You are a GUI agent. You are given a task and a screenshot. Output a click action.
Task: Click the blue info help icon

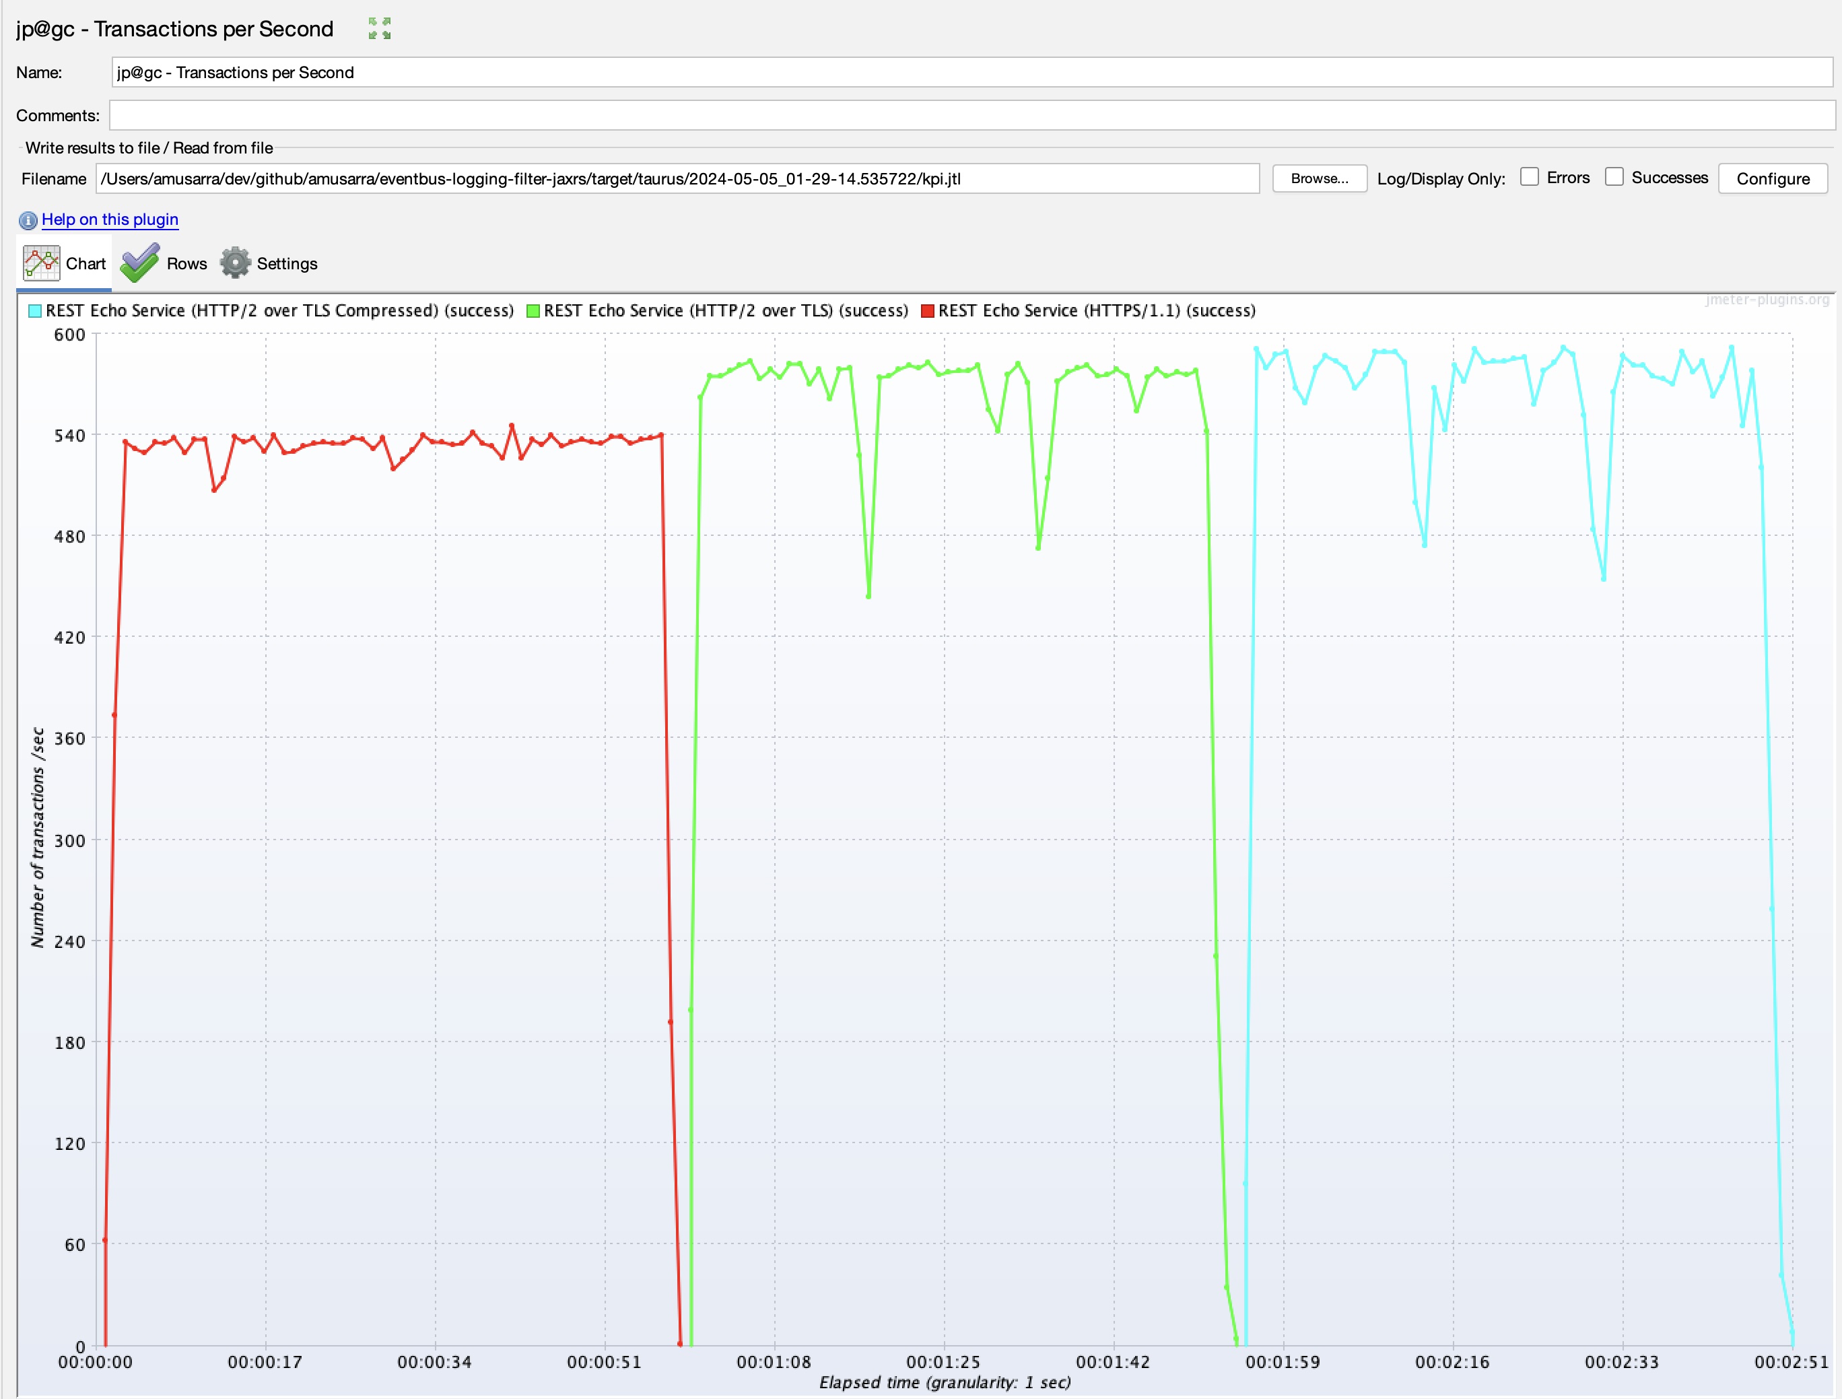coord(28,220)
